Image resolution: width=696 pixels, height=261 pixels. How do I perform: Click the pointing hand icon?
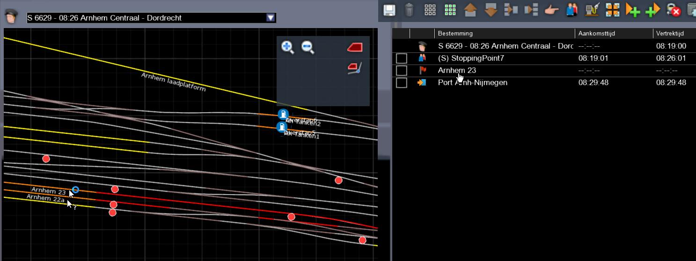[x=552, y=10]
